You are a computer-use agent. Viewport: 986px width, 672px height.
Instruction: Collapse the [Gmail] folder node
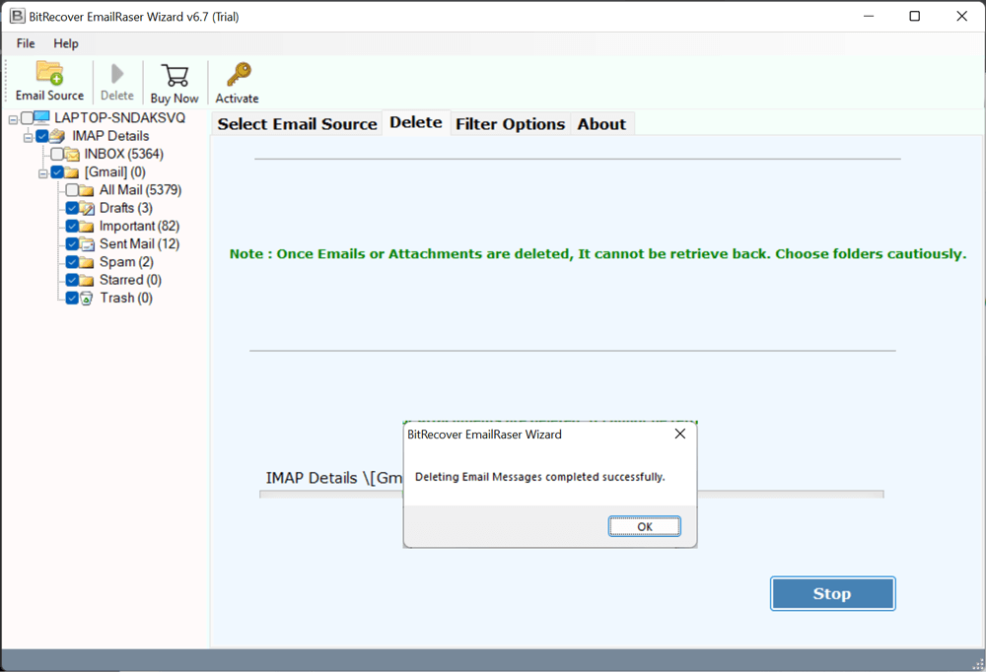43,173
